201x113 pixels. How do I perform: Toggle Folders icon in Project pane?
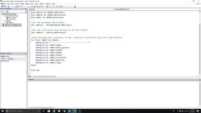tap(7, 11)
